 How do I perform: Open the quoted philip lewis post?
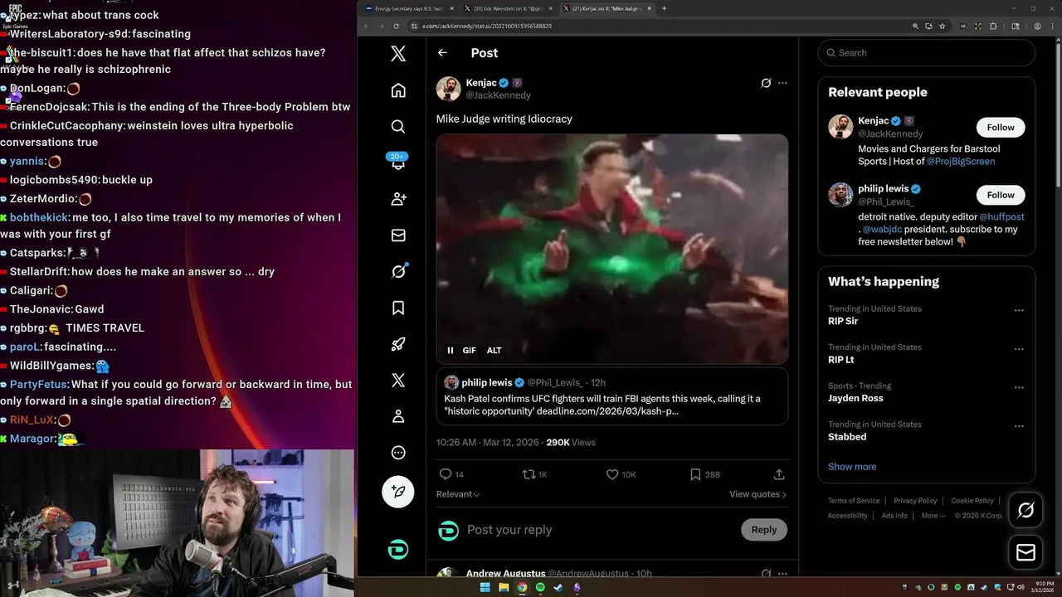tap(611, 396)
